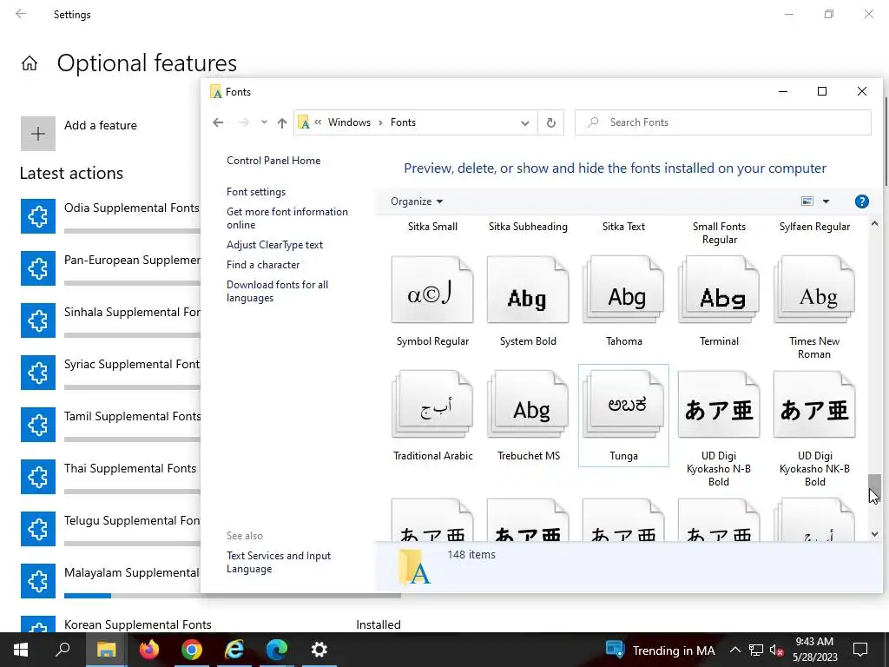Click the Sitka Subheading font label
889x667 pixels.
pyautogui.click(x=528, y=227)
